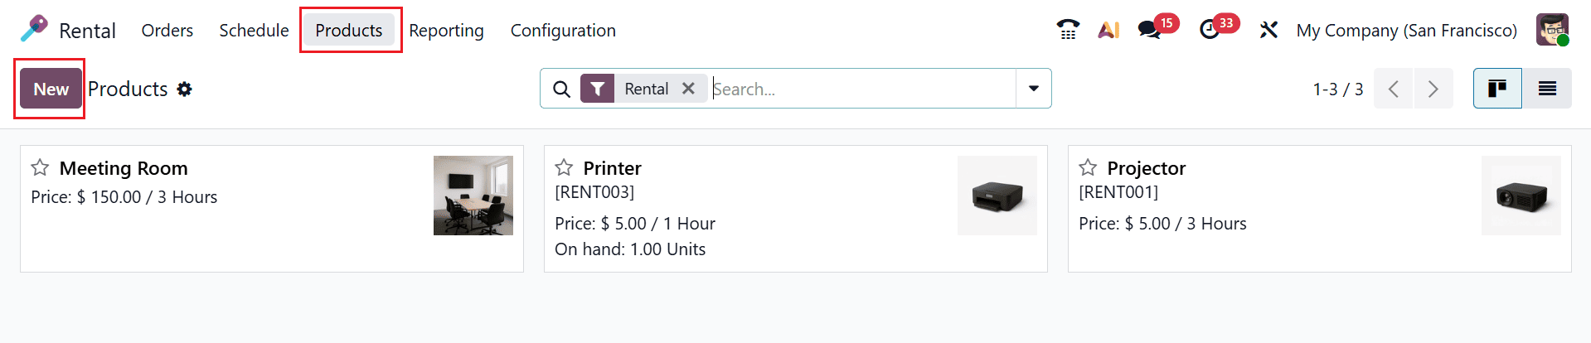1591x343 pixels.
Task: Open the user avatar menu
Action: click(1552, 30)
